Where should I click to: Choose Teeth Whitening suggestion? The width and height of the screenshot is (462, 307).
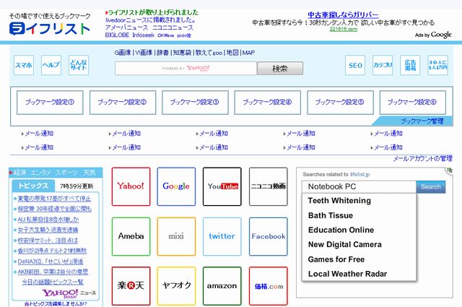339,201
